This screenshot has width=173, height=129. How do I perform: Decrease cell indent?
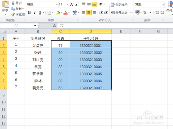[101, 12]
